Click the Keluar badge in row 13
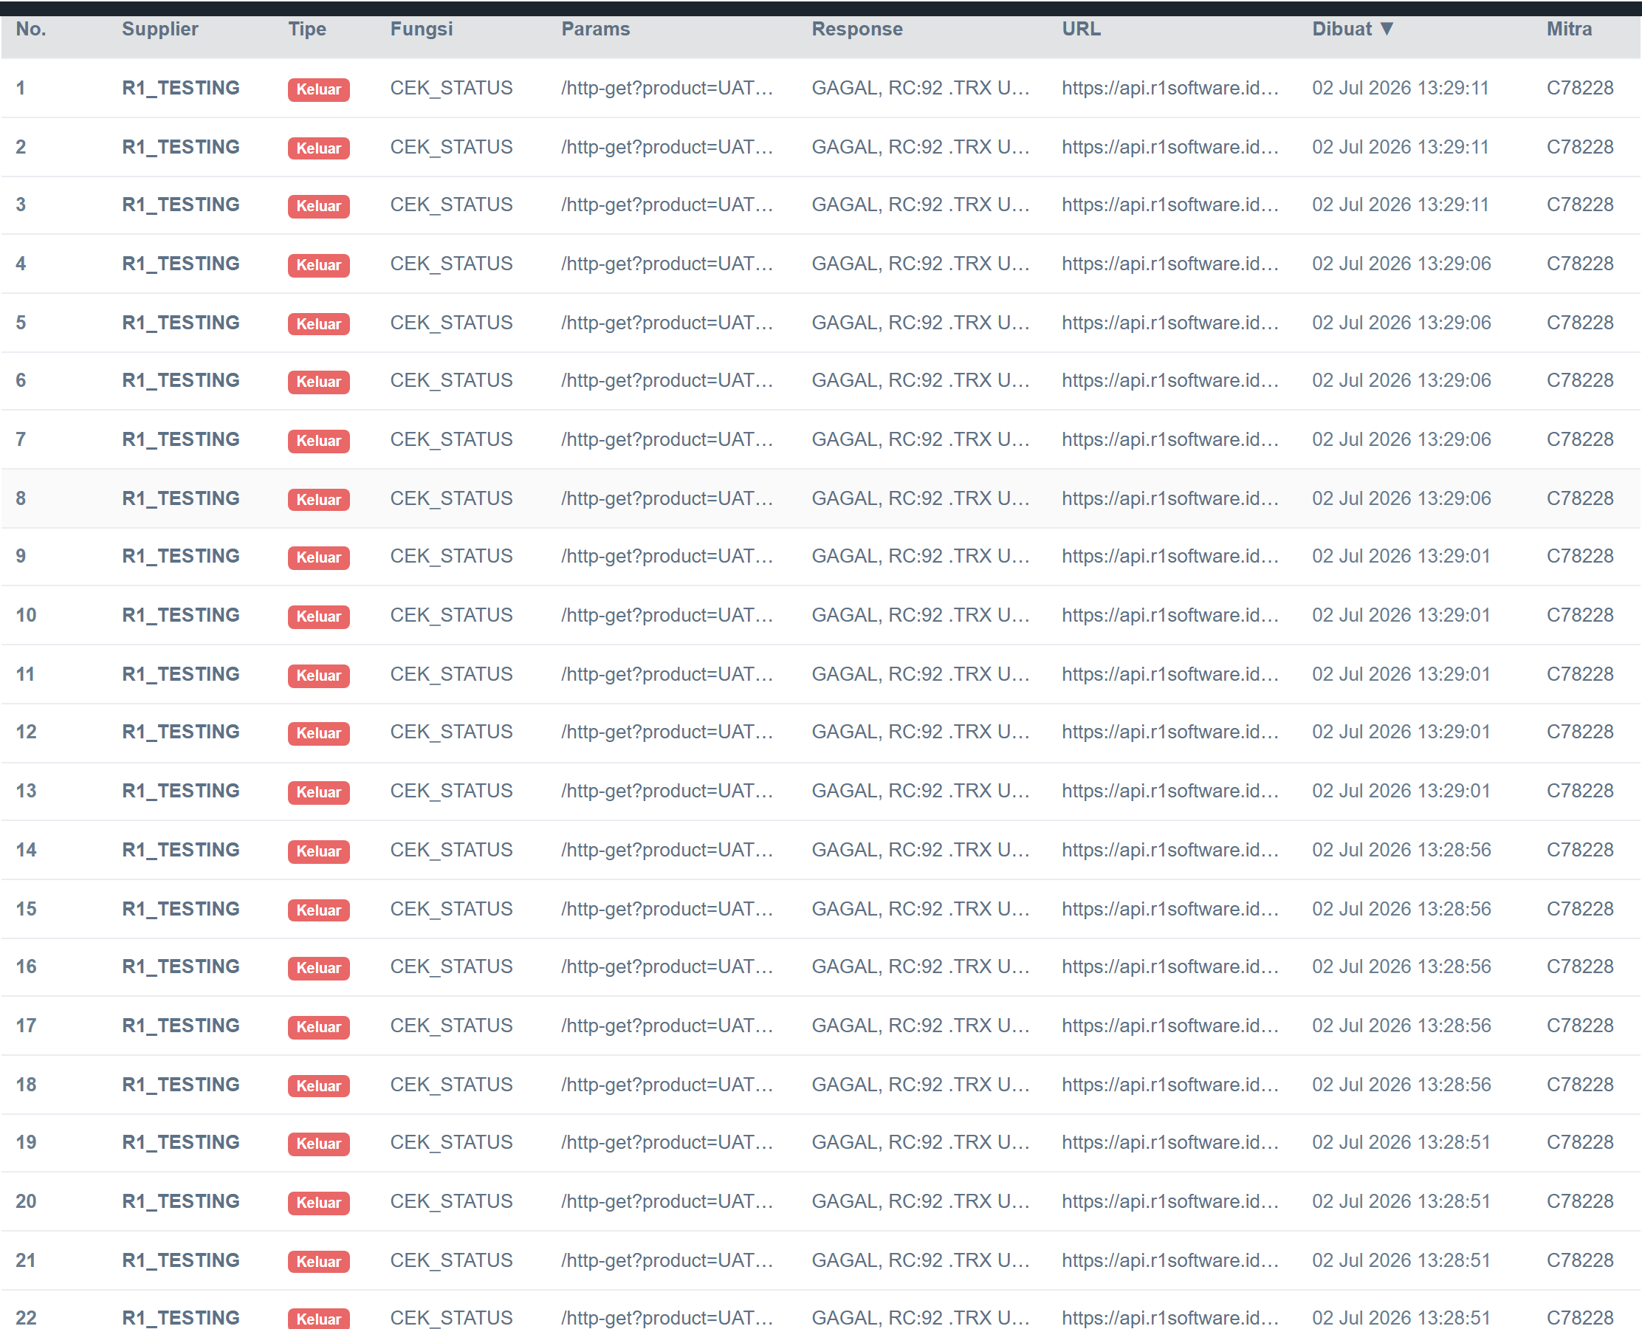The width and height of the screenshot is (1642, 1329). (x=318, y=792)
